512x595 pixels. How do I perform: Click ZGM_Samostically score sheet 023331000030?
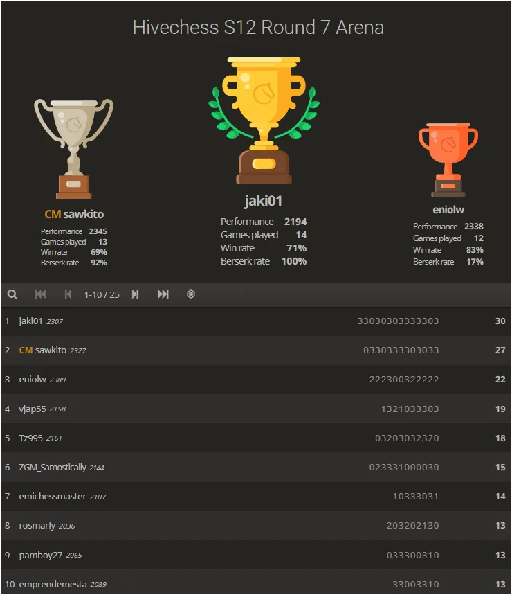(x=404, y=467)
